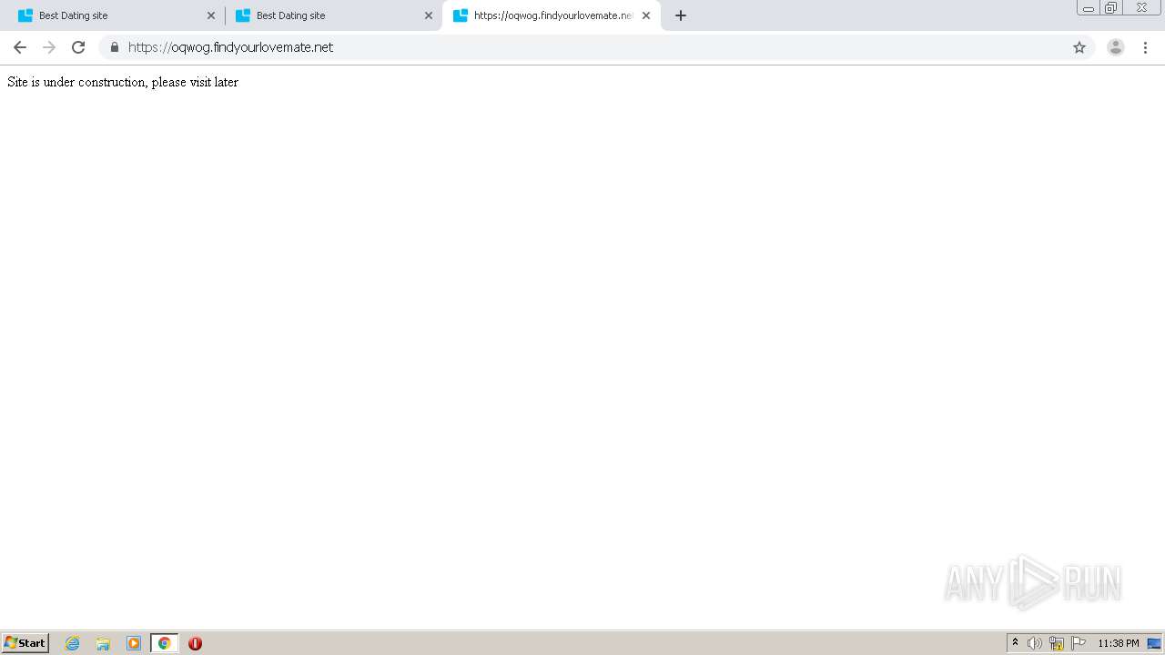Open Chrome's three-dot menu

1145,47
